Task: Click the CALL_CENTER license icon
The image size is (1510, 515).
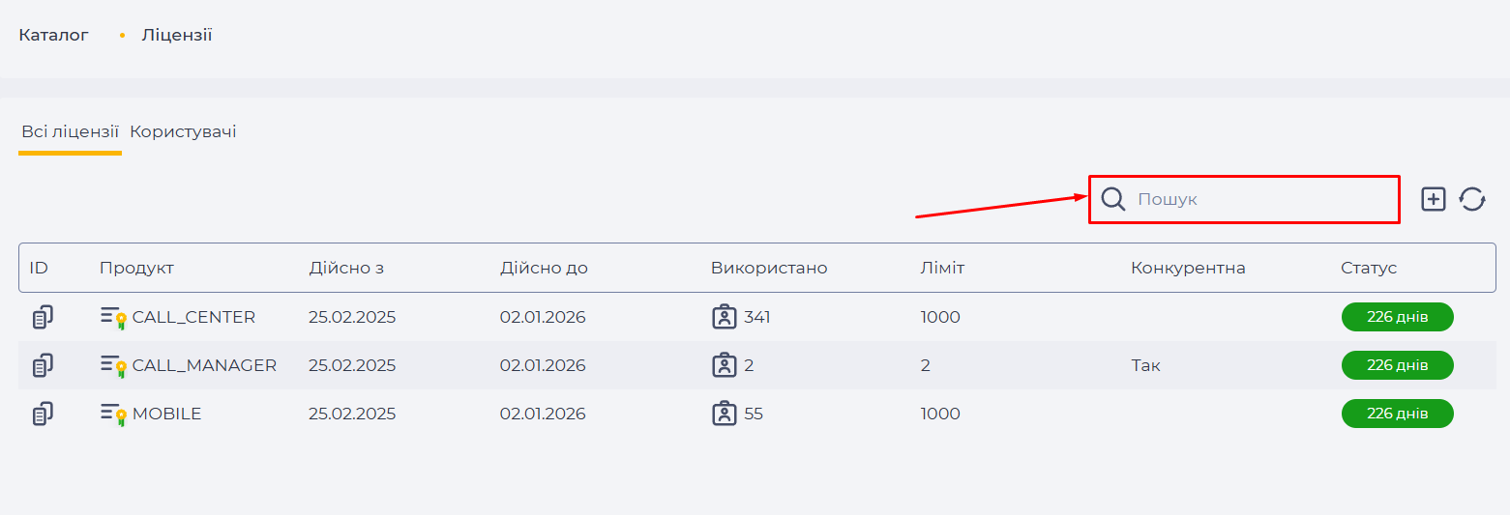Action: (114, 317)
